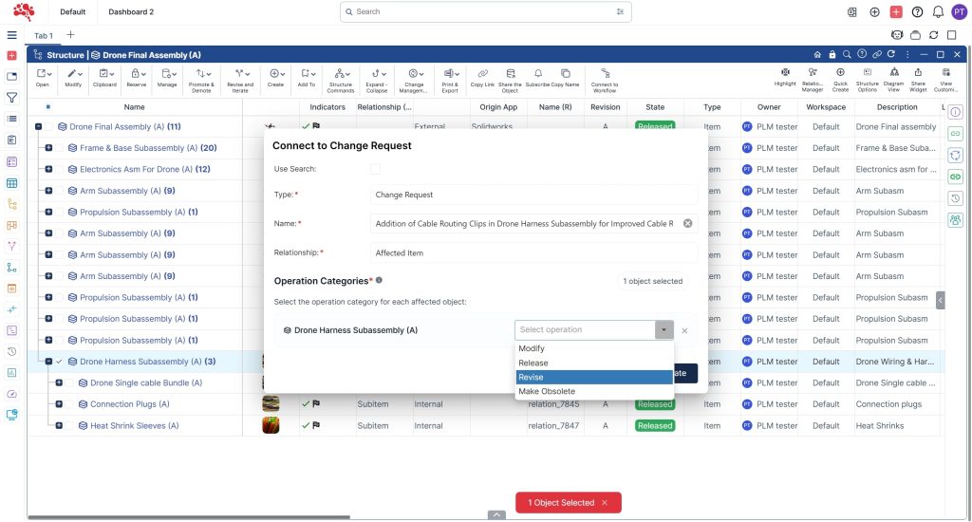Screen dimensions: 972x522
Task: Toggle the select-all box in Name header
Action: click(47, 106)
